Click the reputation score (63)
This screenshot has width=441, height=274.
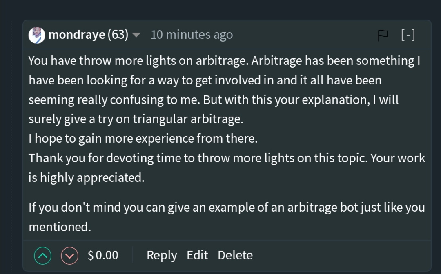pyautogui.click(x=118, y=35)
